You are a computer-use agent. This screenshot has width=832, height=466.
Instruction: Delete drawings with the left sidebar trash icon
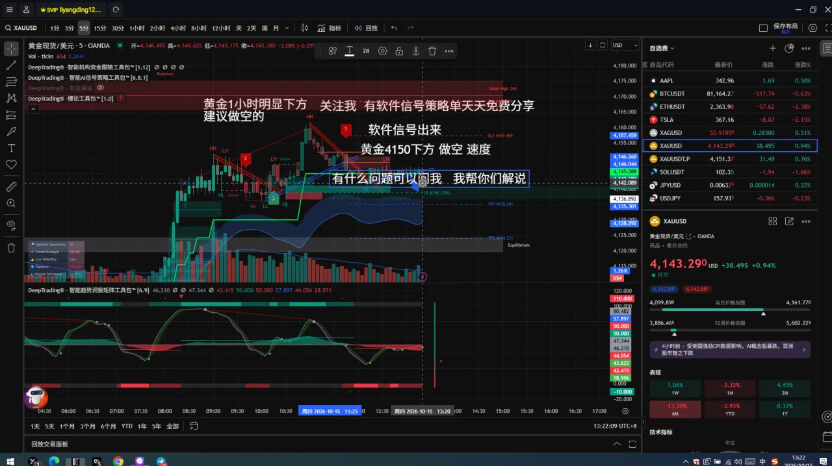pos(11,247)
